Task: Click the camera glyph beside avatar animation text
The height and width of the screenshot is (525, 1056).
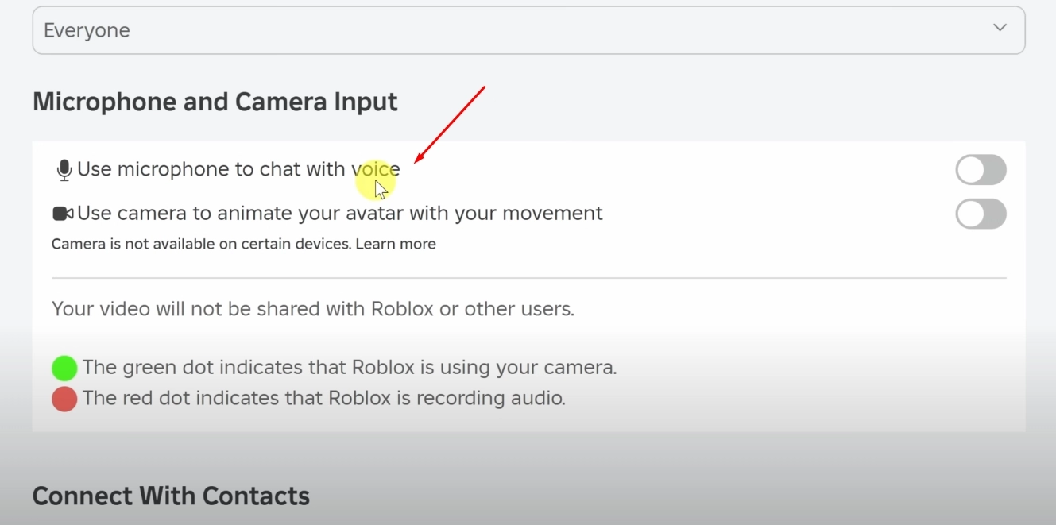Action: click(x=63, y=213)
